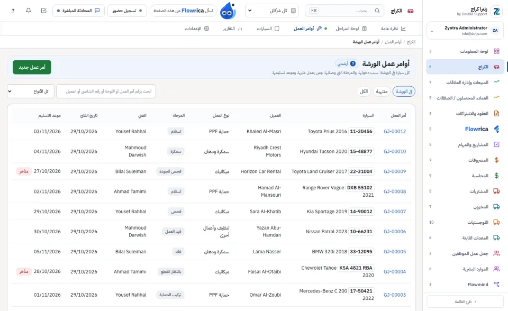Viewport: 508px width, 311px height.
Task: Open the كل شركاتي company dropdown
Action: 272,11
